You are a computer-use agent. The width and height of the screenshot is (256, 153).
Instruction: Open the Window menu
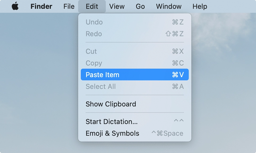(169, 6)
